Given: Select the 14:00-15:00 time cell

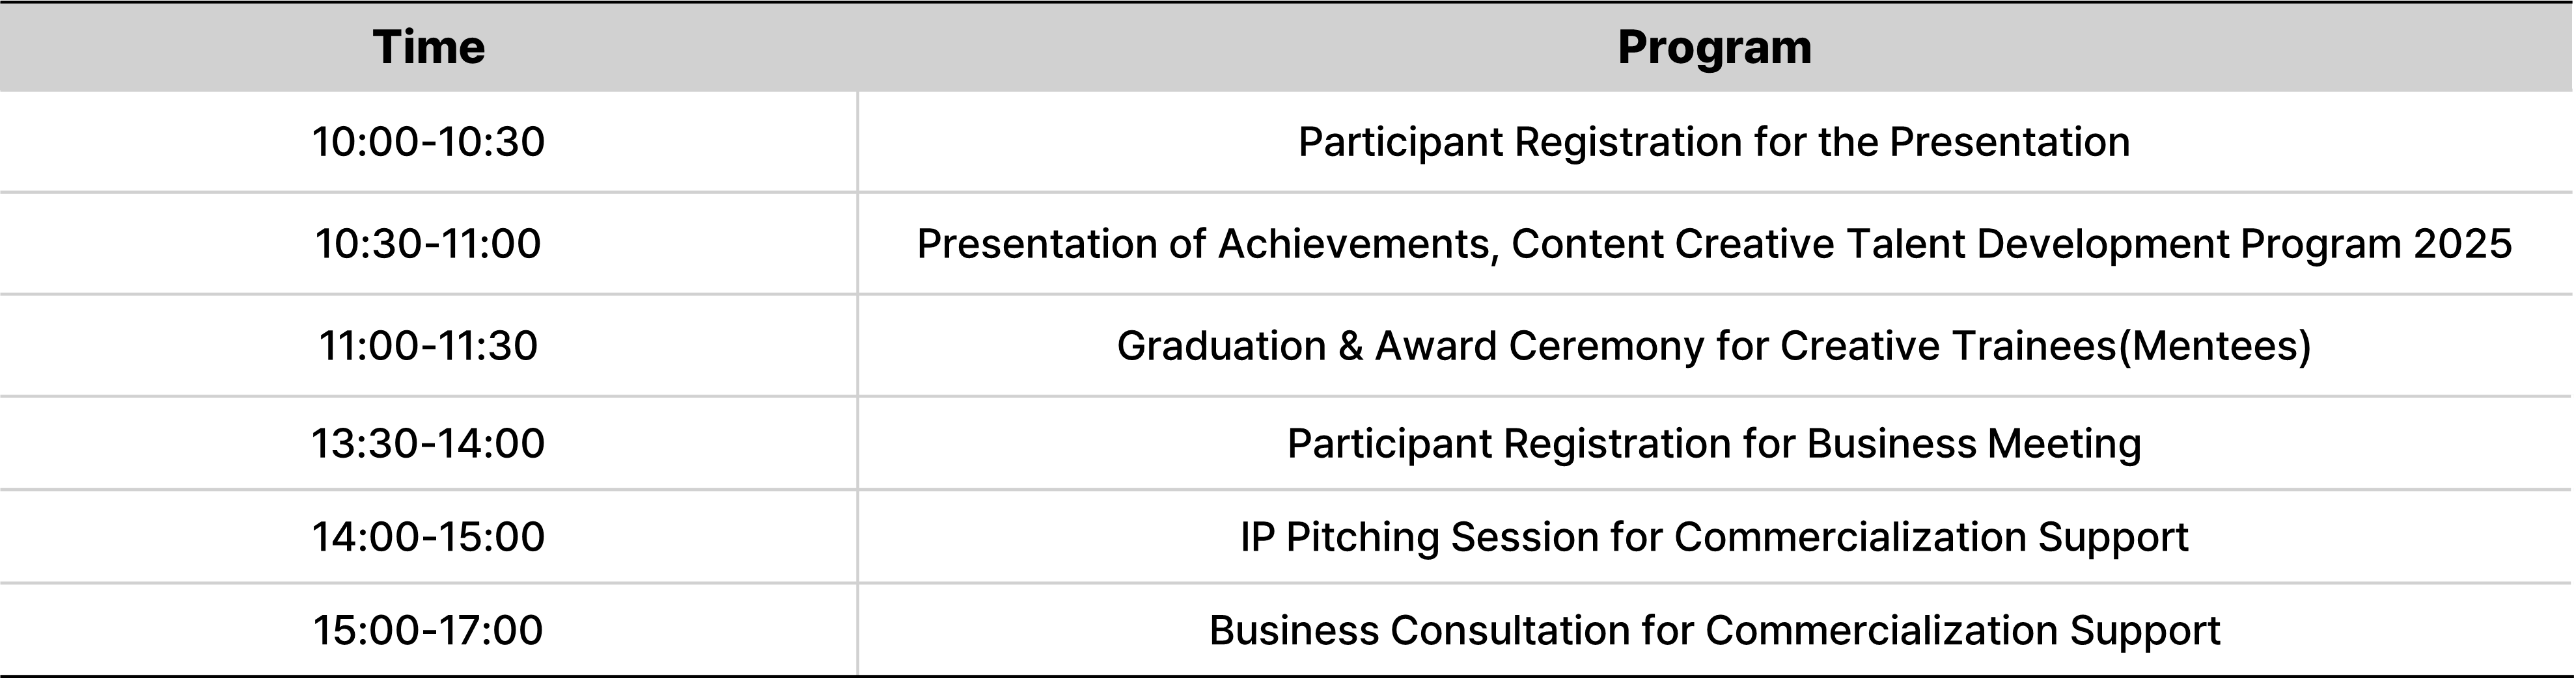Looking at the screenshot, I should (428, 537).
